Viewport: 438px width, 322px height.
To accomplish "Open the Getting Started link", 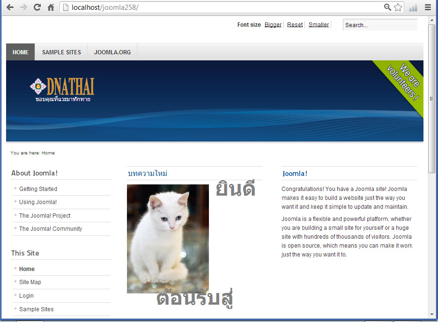I will (x=38, y=189).
